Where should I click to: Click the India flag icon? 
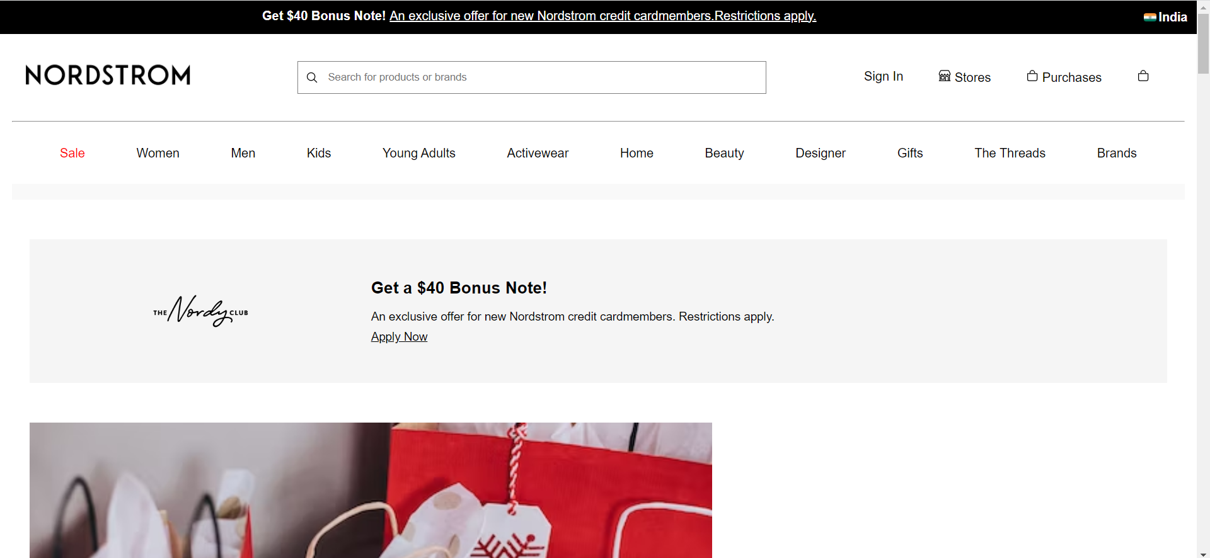click(1149, 17)
